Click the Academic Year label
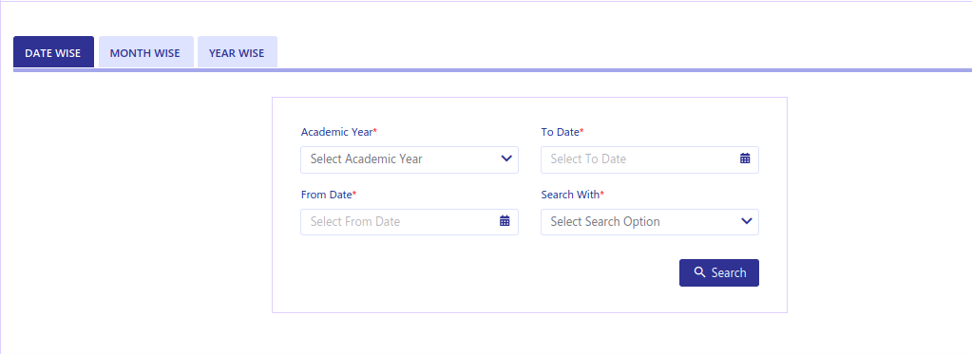 coord(336,132)
